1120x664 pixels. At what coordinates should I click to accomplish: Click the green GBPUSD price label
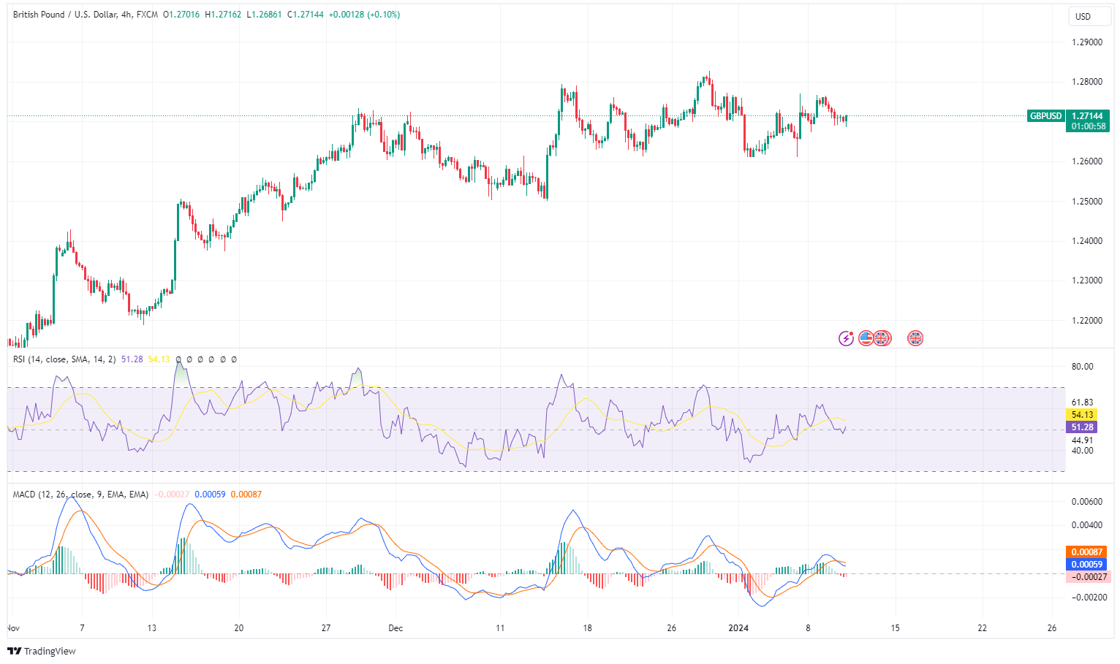point(1045,116)
